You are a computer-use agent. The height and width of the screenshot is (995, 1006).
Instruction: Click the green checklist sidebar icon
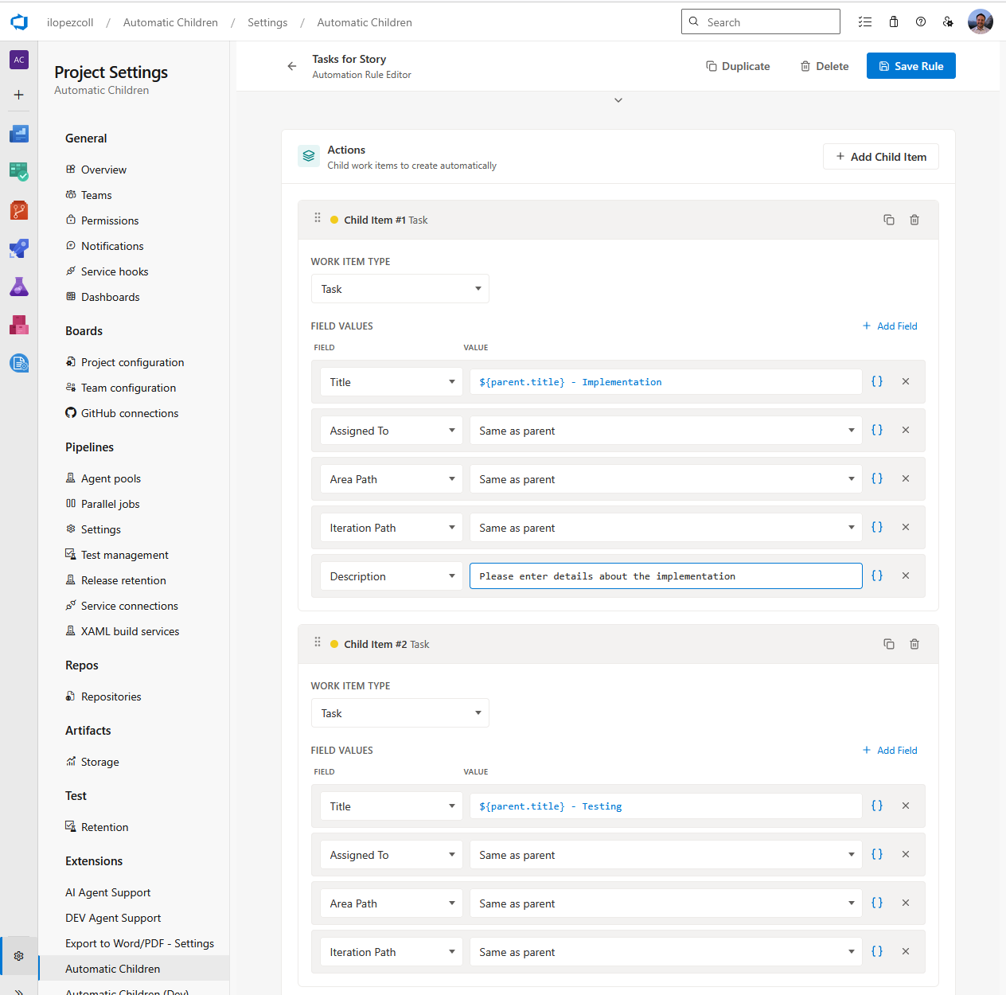click(x=18, y=172)
